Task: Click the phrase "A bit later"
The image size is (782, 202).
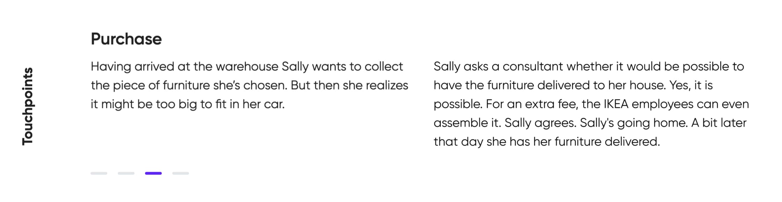Action: pyautogui.click(x=719, y=123)
